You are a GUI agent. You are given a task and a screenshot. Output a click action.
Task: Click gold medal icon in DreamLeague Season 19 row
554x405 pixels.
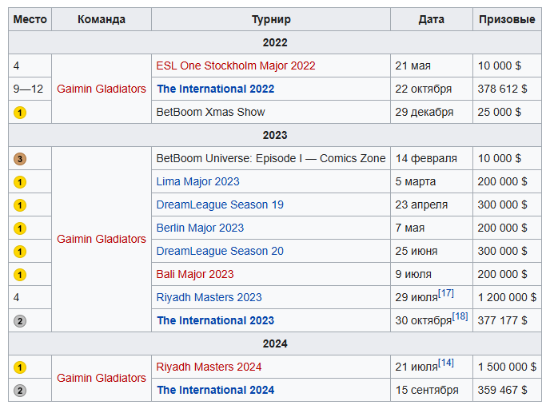[20, 205]
